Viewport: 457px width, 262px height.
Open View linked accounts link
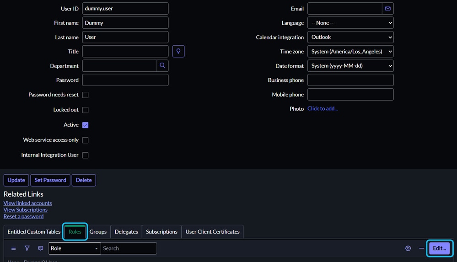28,203
